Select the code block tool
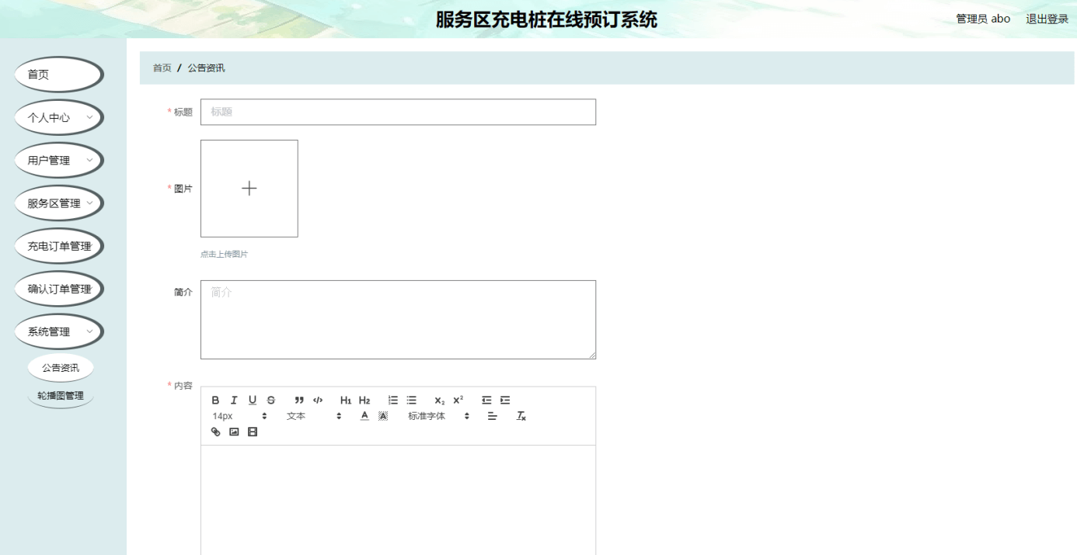Screen dimensions: 1077x555 coord(317,400)
